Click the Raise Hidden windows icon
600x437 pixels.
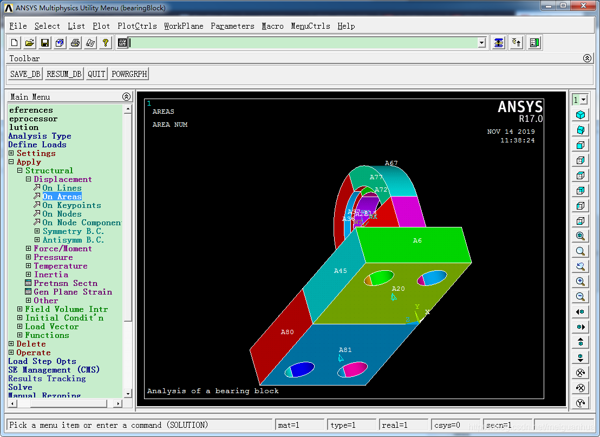pyautogui.click(x=498, y=43)
